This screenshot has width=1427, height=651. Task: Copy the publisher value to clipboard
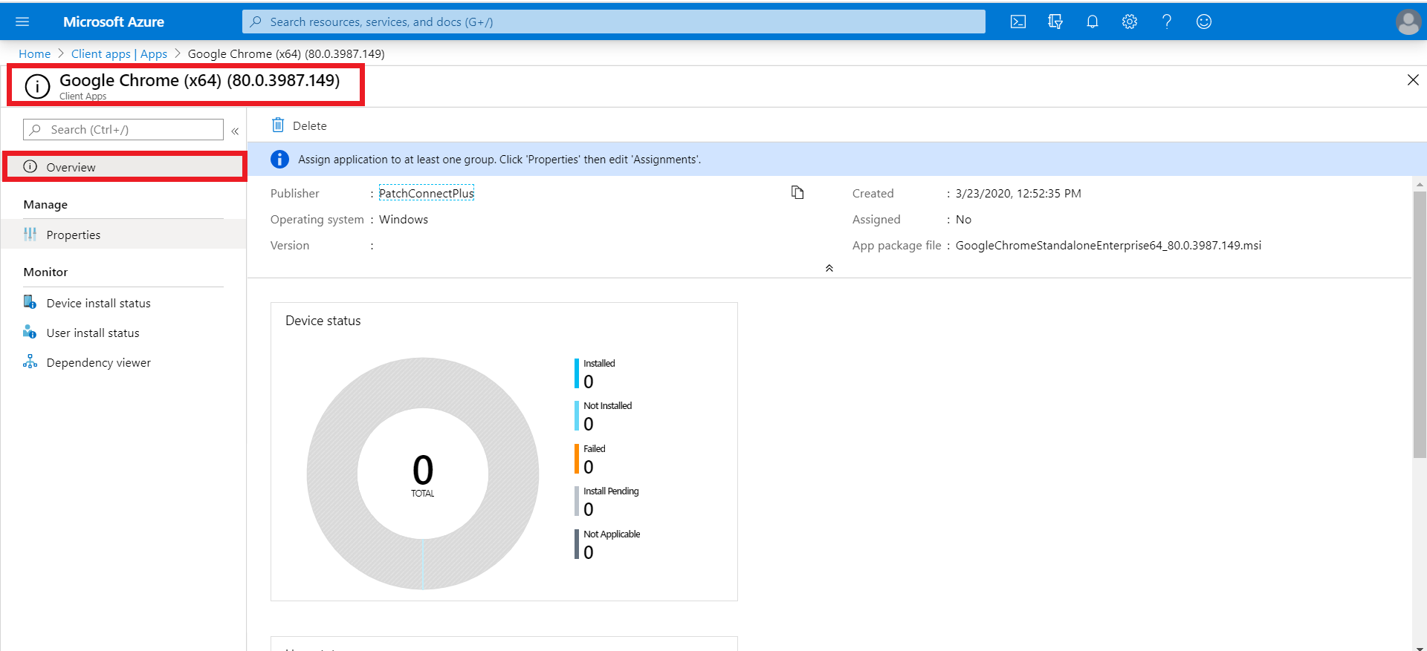click(x=797, y=193)
